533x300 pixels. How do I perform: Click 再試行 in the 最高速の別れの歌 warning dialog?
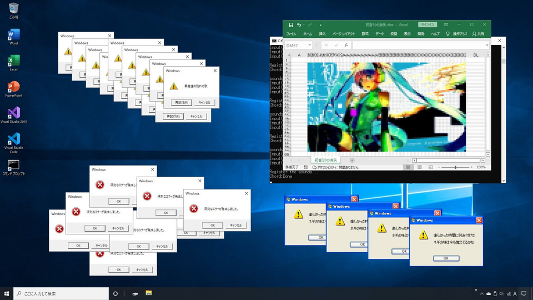[182, 102]
